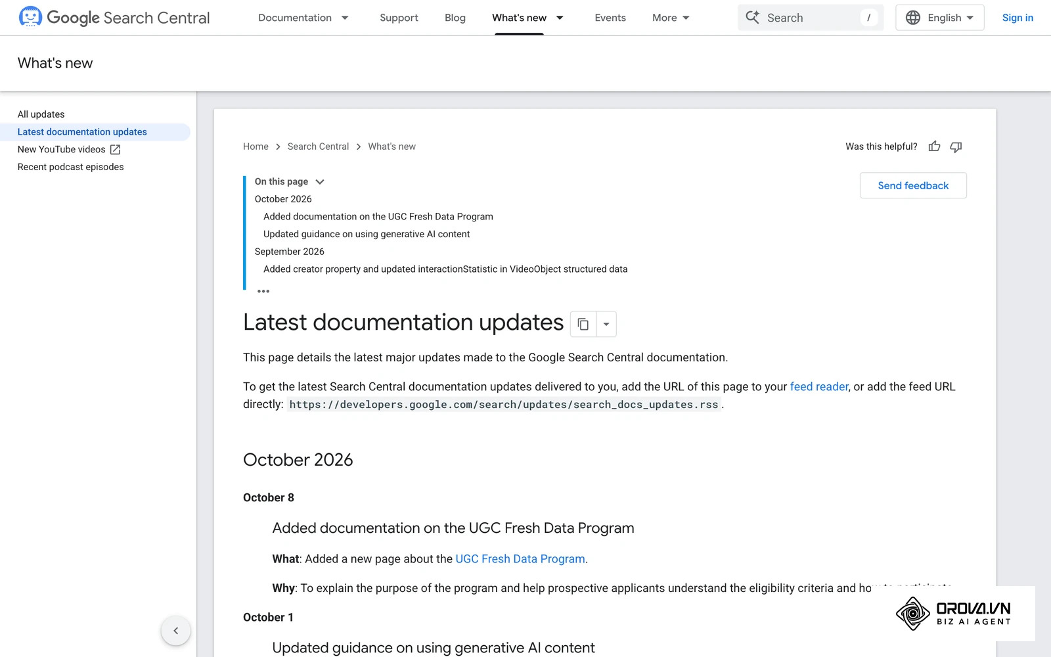This screenshot has height=657, width=1051.
Task: Click the thumbs up helpful icon
Action: pos(934,147)
